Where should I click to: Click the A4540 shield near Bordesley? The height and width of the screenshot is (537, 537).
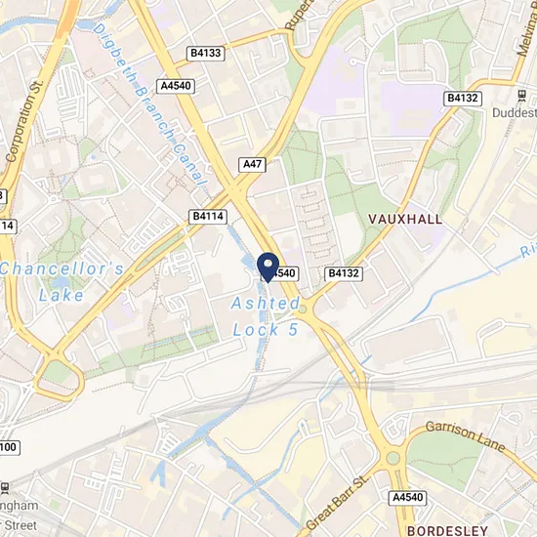point(407,497)
